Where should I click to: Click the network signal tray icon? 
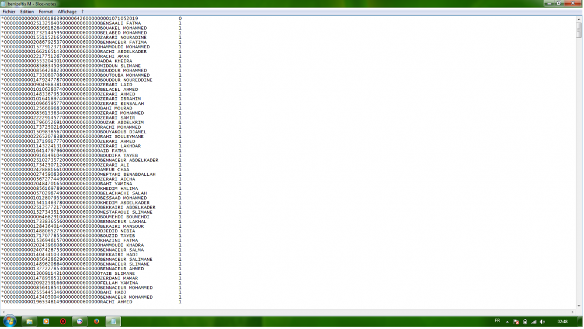(533, 321)
